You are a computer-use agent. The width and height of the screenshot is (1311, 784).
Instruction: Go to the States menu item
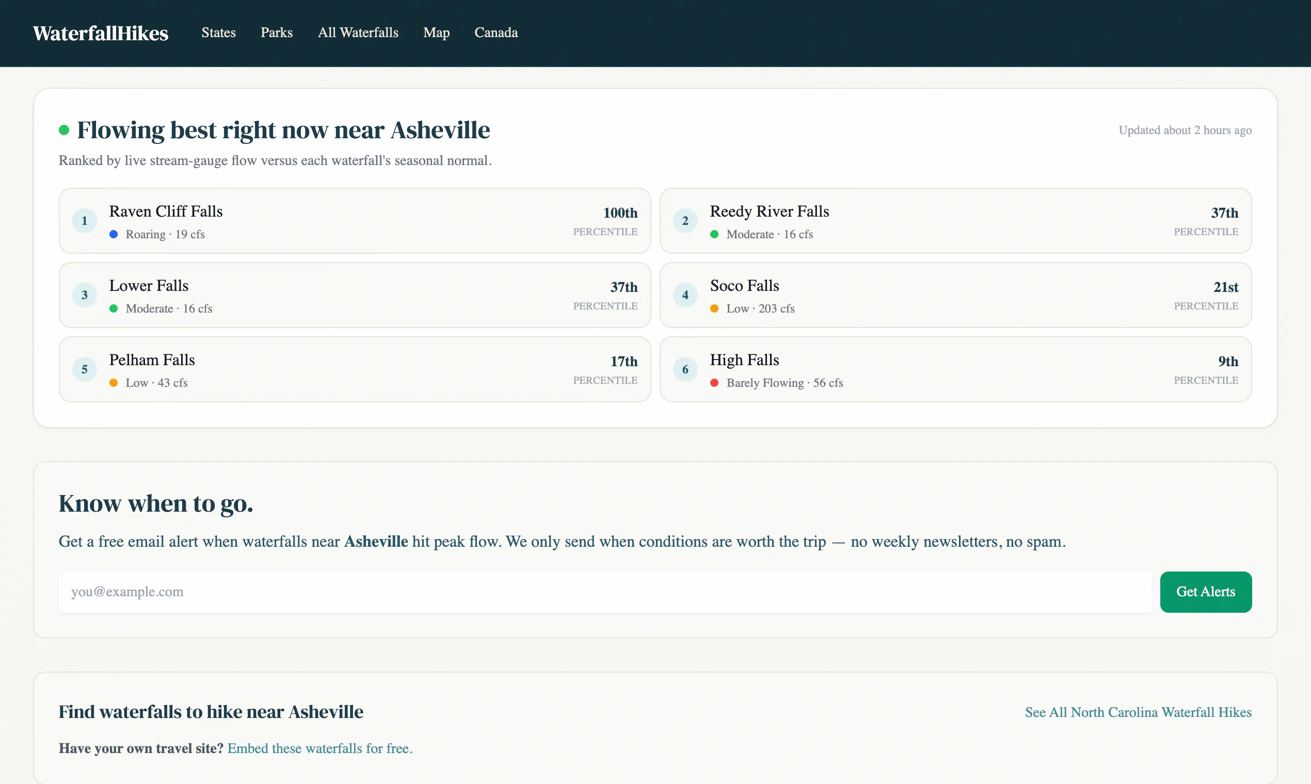(218, 33)
